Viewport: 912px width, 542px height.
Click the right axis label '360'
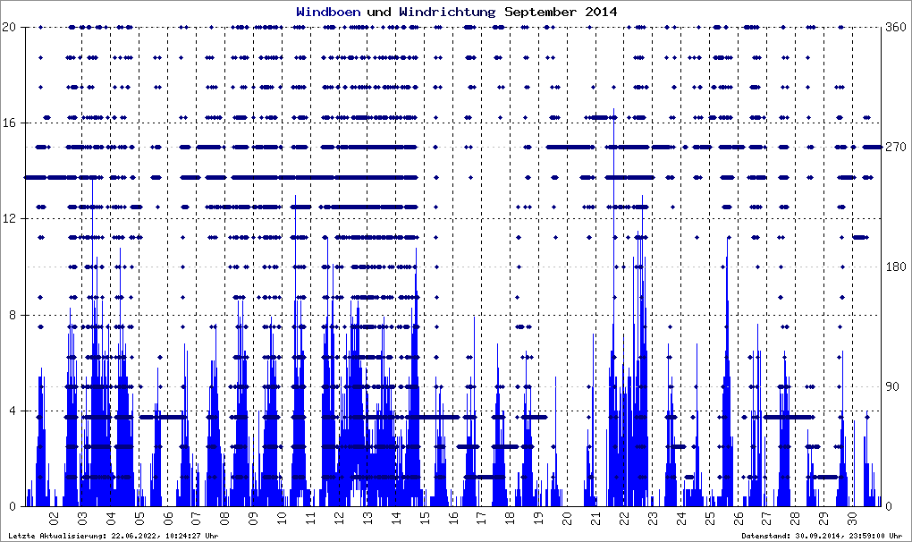(896, 28)
